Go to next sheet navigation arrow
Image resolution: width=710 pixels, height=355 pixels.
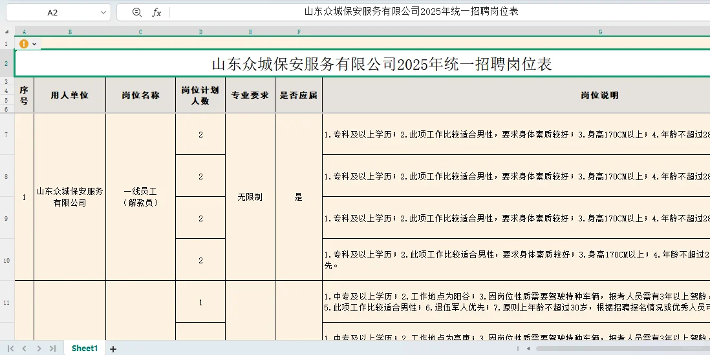point(39,348)
